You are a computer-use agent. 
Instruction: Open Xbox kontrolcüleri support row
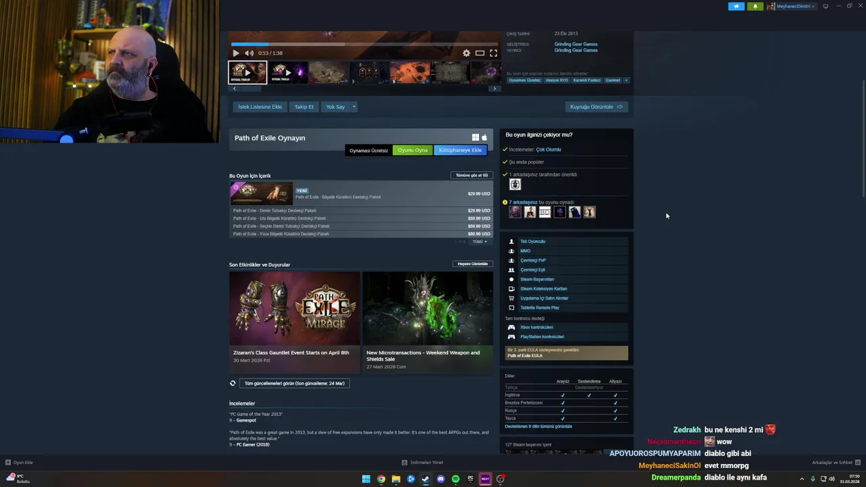pos(566,327)
